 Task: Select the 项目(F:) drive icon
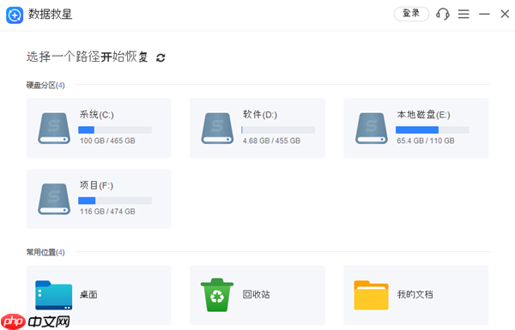click(x=54, y=199)
